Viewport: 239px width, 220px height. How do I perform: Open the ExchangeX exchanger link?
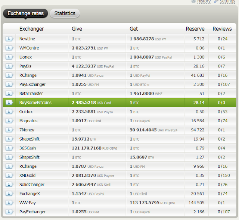coord(30,194)
